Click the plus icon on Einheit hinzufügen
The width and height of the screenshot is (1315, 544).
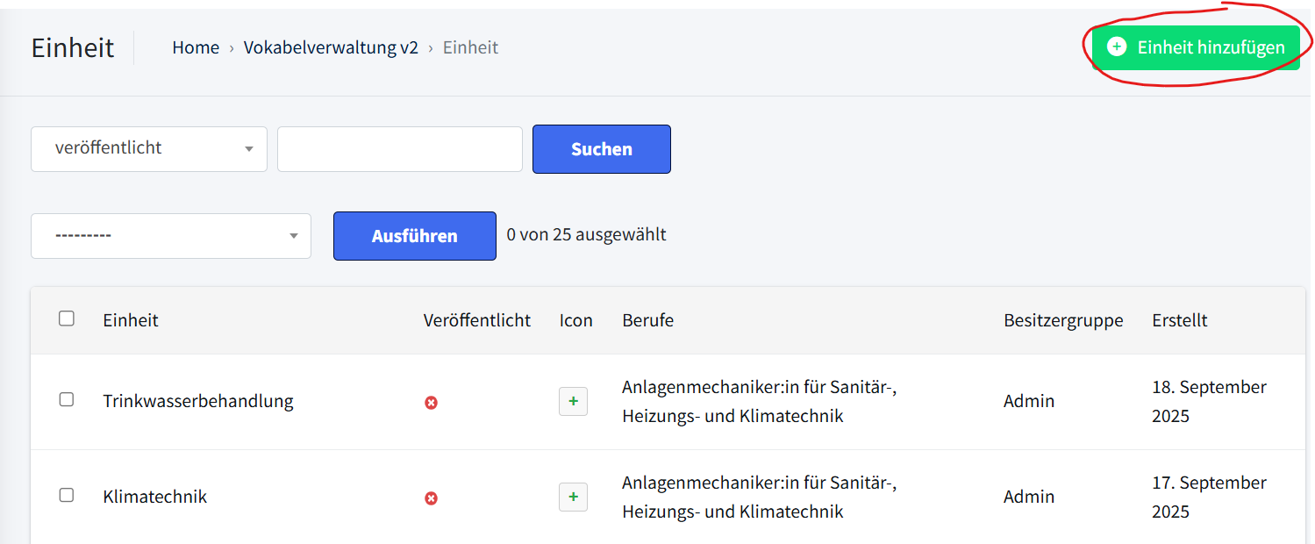(1116, 47)
